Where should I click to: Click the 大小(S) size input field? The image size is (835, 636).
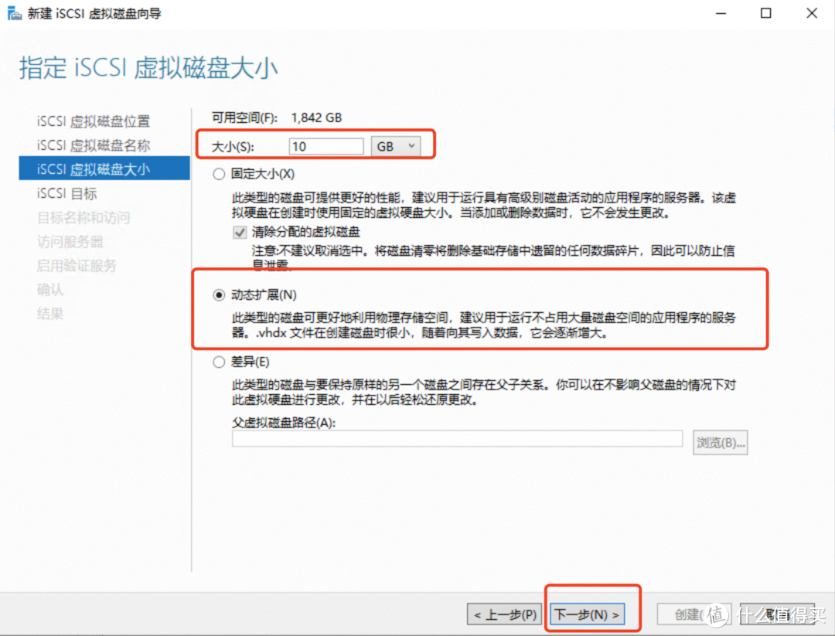click(x=326, y=146)
